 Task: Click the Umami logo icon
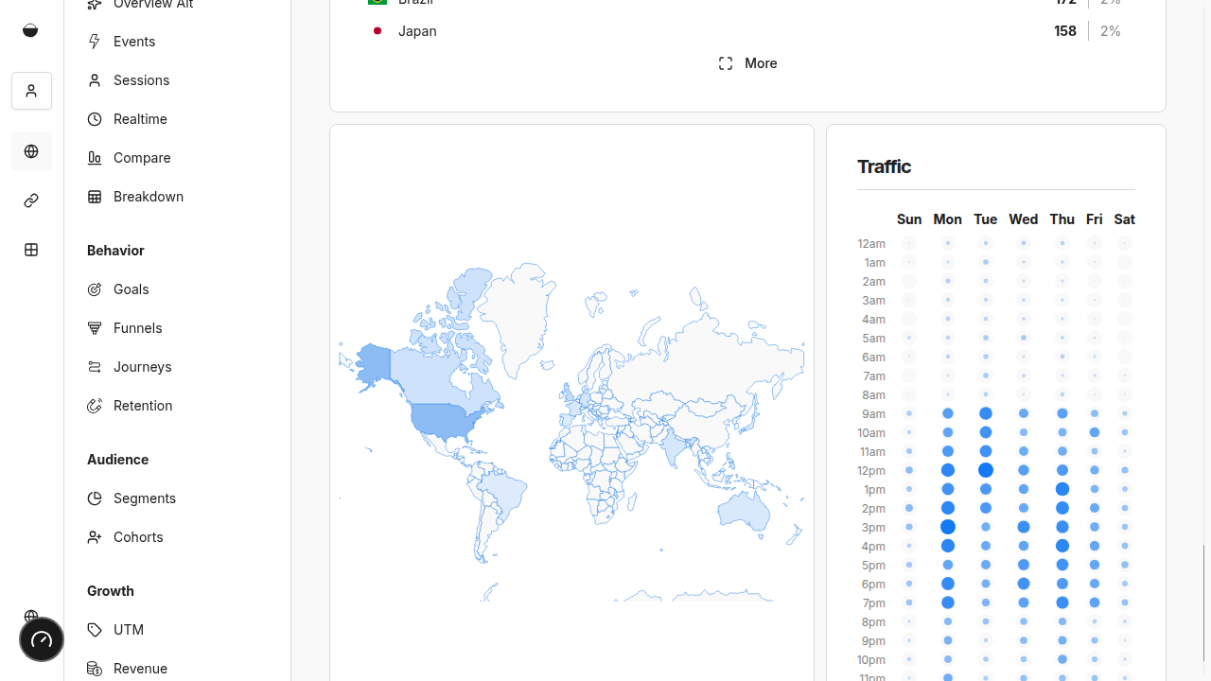[30, 30]
